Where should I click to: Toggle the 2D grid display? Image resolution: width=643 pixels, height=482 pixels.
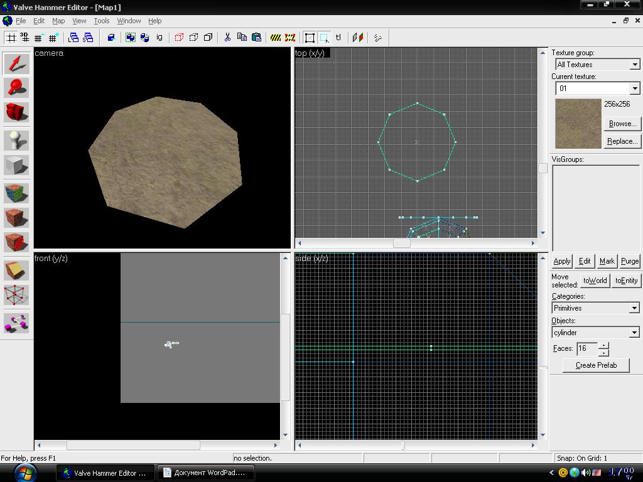click(x=11, y=38)
